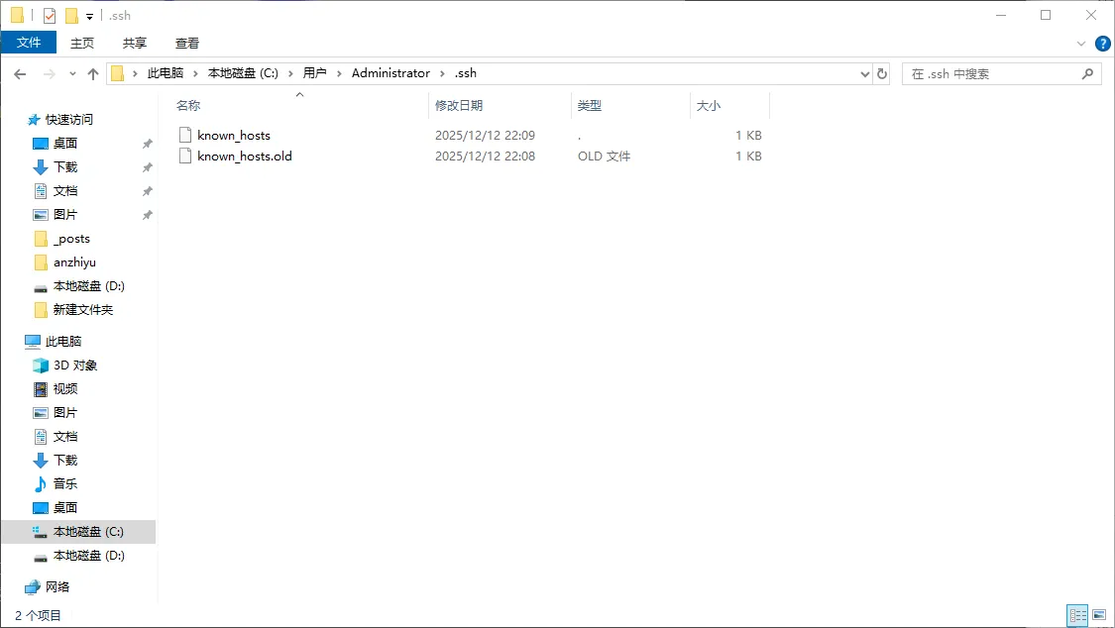Navigate to Administrator in breadcrumb path
This screenshot has height=628, width=1115.
(390, 73)
